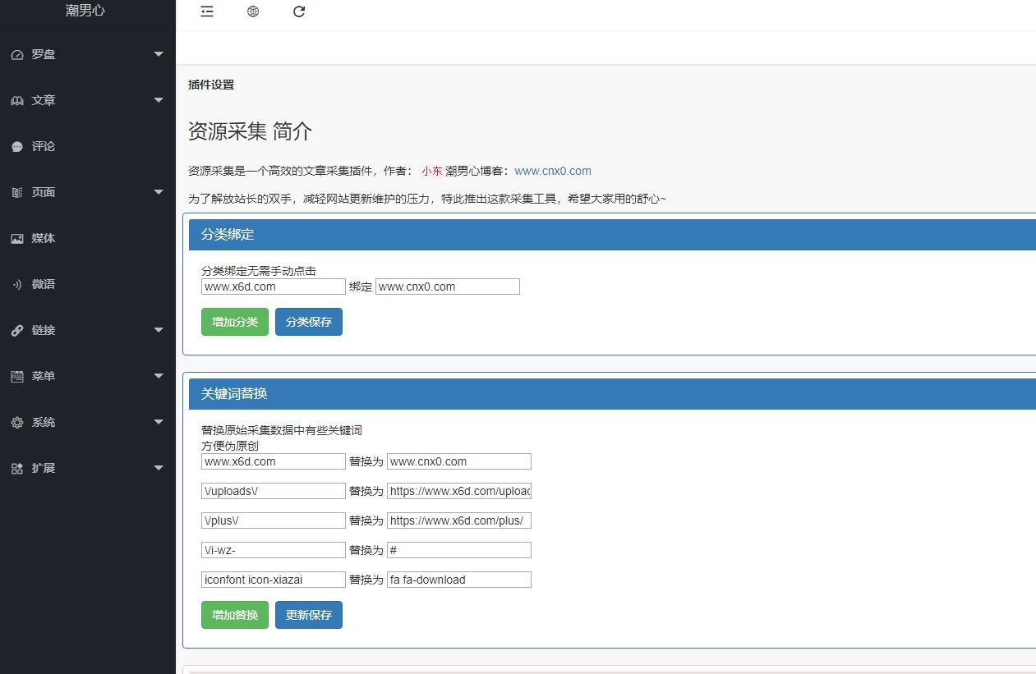Screen dimensions: 1036x674
Task: Click the www.x6d.com input under 分类绑定
Action: (x=273, y=286)
